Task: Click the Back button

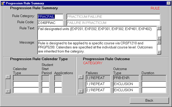Action: [149, 100]
